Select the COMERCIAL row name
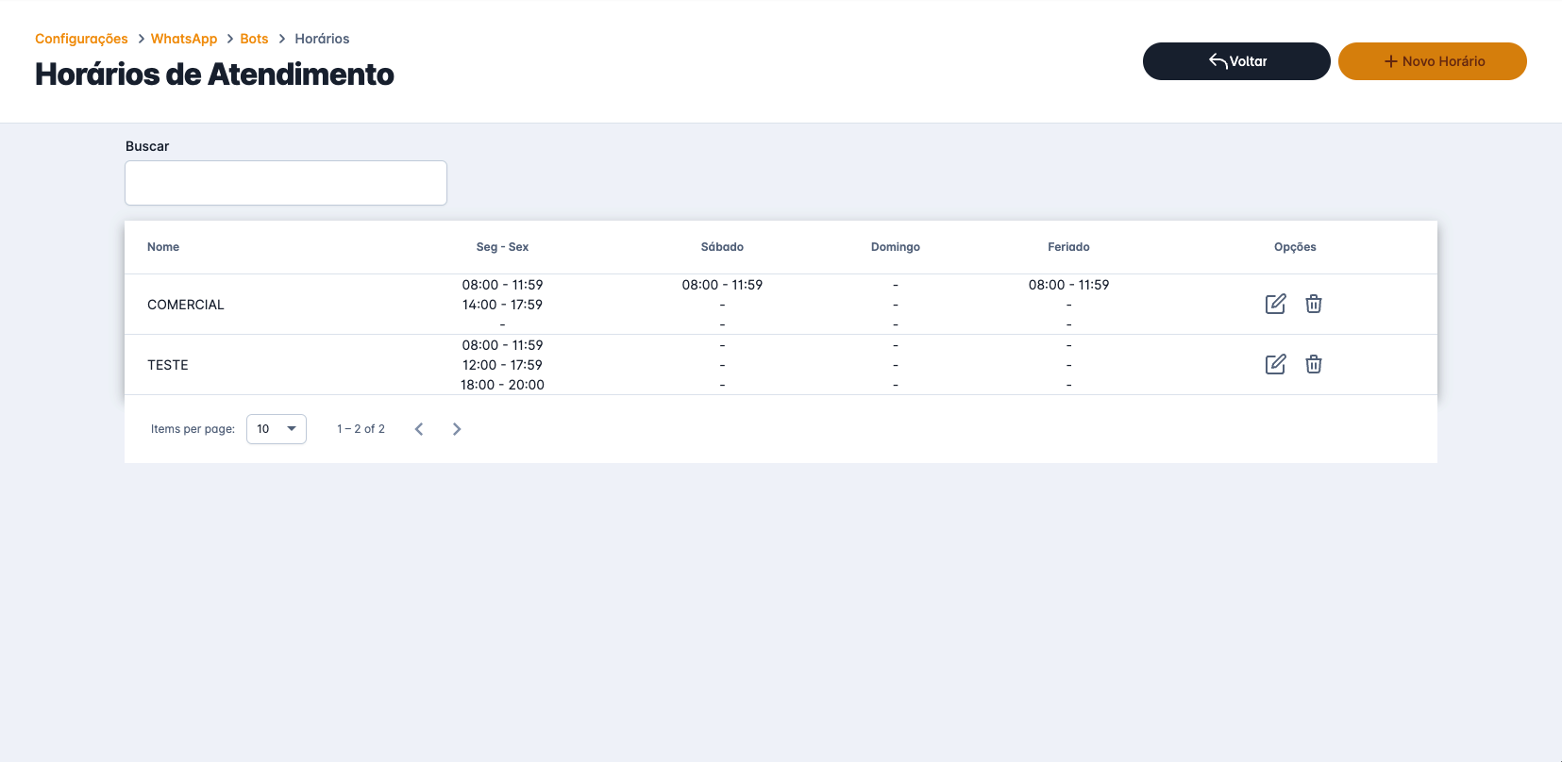The image size is (1562, 762). point(186,305)
